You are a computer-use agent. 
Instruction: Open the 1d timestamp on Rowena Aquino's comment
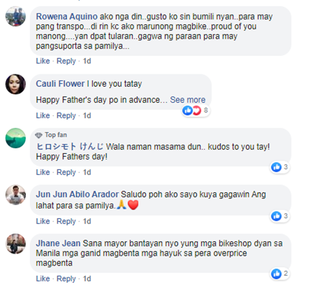[x=87, y=61]
